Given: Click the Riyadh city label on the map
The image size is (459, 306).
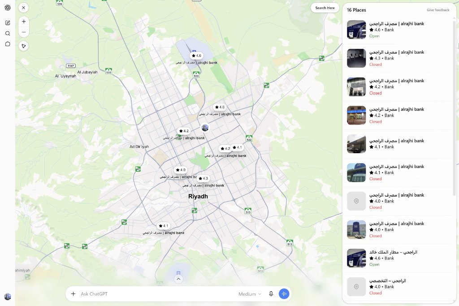Looking at the screenshot, I should pyautogui.click(x=198, y=196).
